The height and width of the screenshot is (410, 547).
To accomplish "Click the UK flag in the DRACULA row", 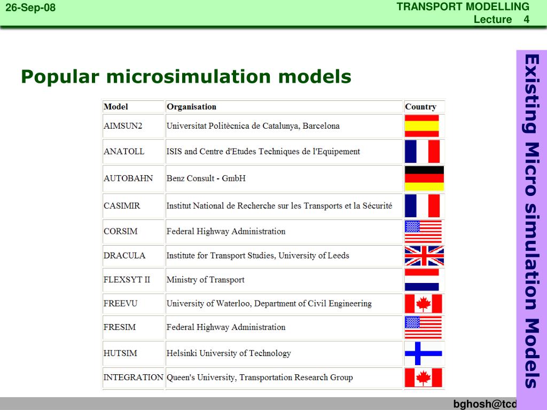I will tap(424, 256).
